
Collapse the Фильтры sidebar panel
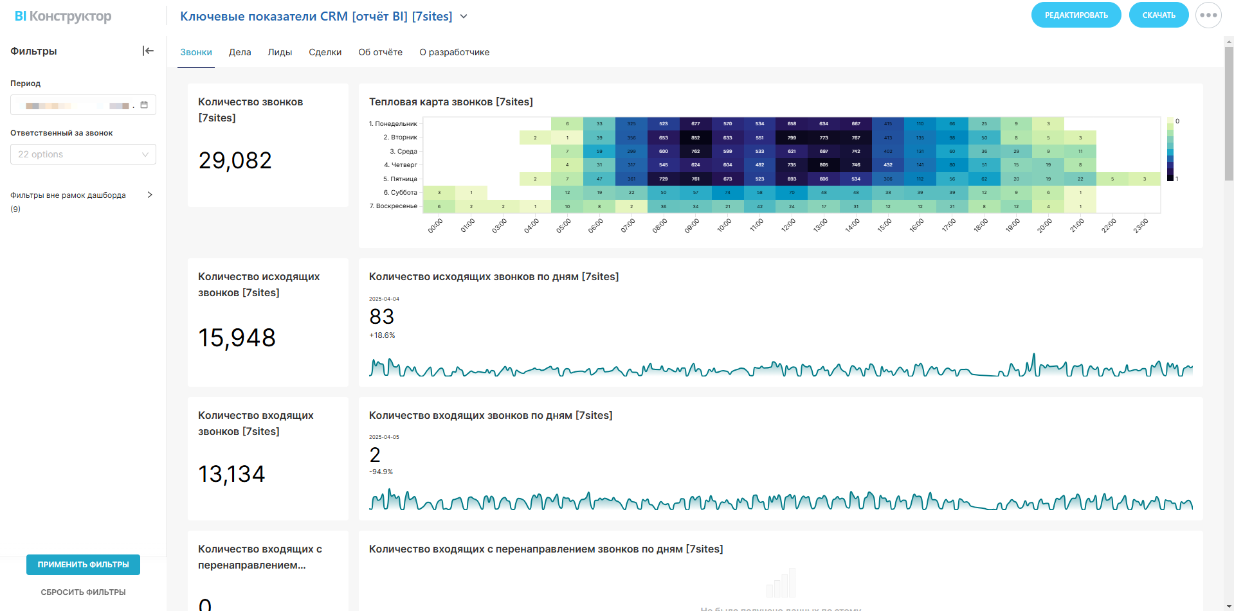click(148, 51)
